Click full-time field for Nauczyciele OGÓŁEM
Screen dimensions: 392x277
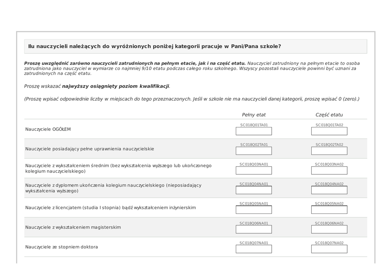click(x=253, y=131)
